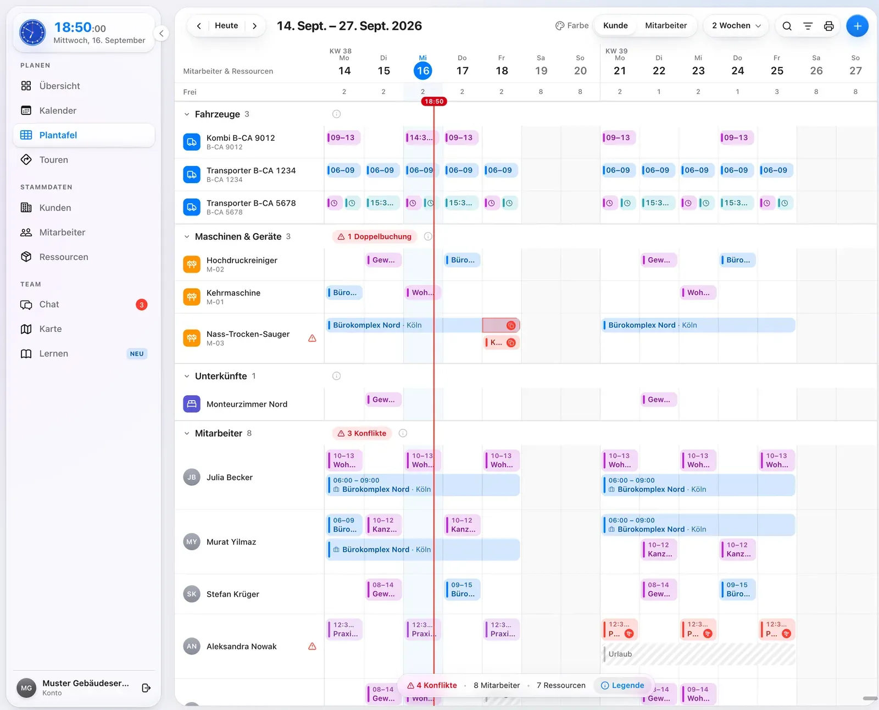Collapse the Fahrzeuge group
The height and width of the screenshot is (710, 879).
pos(187,114)
